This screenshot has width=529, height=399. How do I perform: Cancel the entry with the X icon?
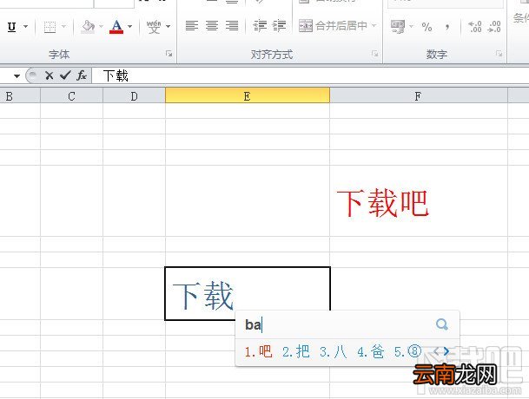[50, 75]
